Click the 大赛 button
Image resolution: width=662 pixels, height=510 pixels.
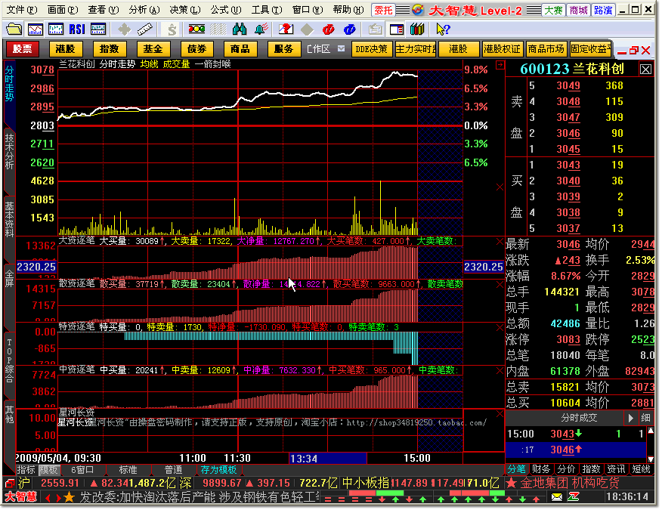click(553, 10)
